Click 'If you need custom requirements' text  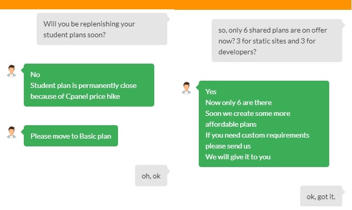coord(257,135)
